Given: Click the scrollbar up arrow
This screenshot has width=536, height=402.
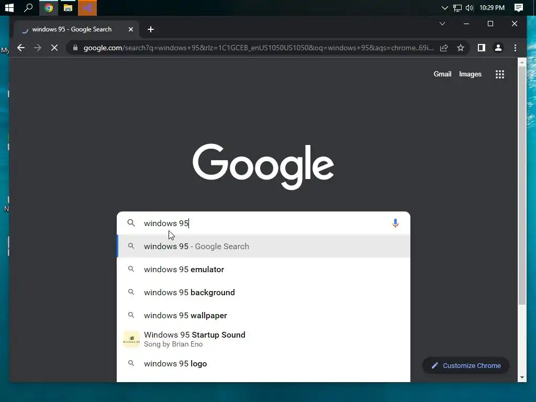Looking at the screenshot, I should 522,62.
